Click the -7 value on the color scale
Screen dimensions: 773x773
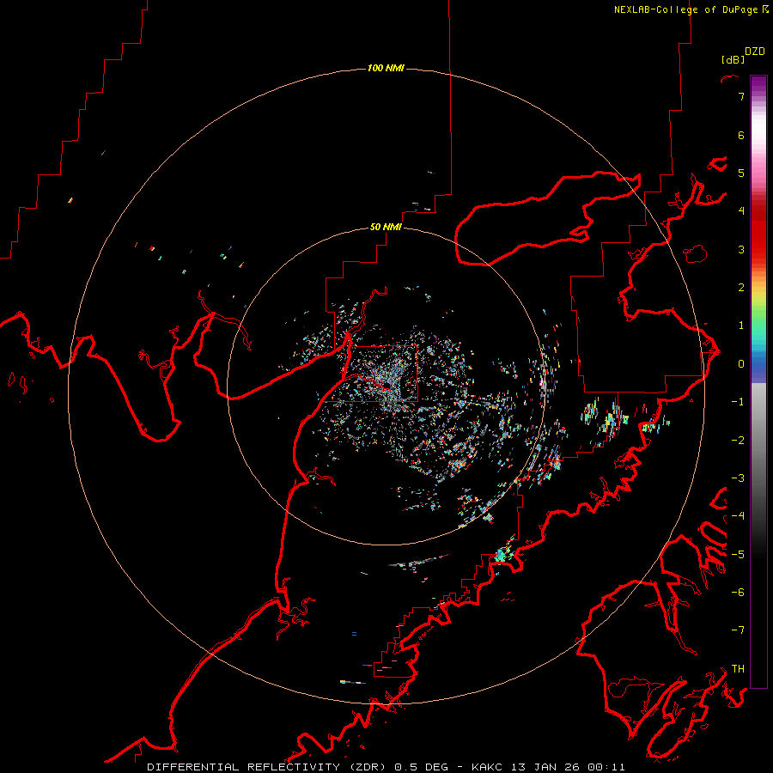click(738, 630)
